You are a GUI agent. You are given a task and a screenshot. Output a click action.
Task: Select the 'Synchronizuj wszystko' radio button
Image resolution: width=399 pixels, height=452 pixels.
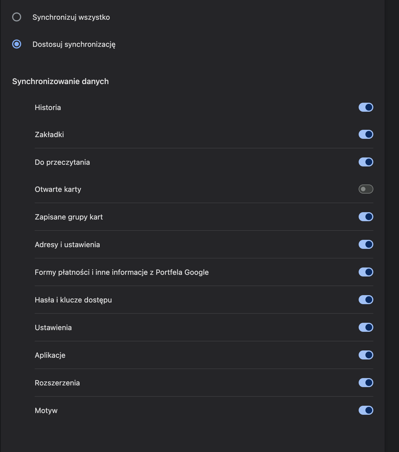17,17
